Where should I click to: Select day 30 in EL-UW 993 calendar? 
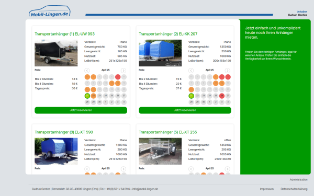point(99,102)
